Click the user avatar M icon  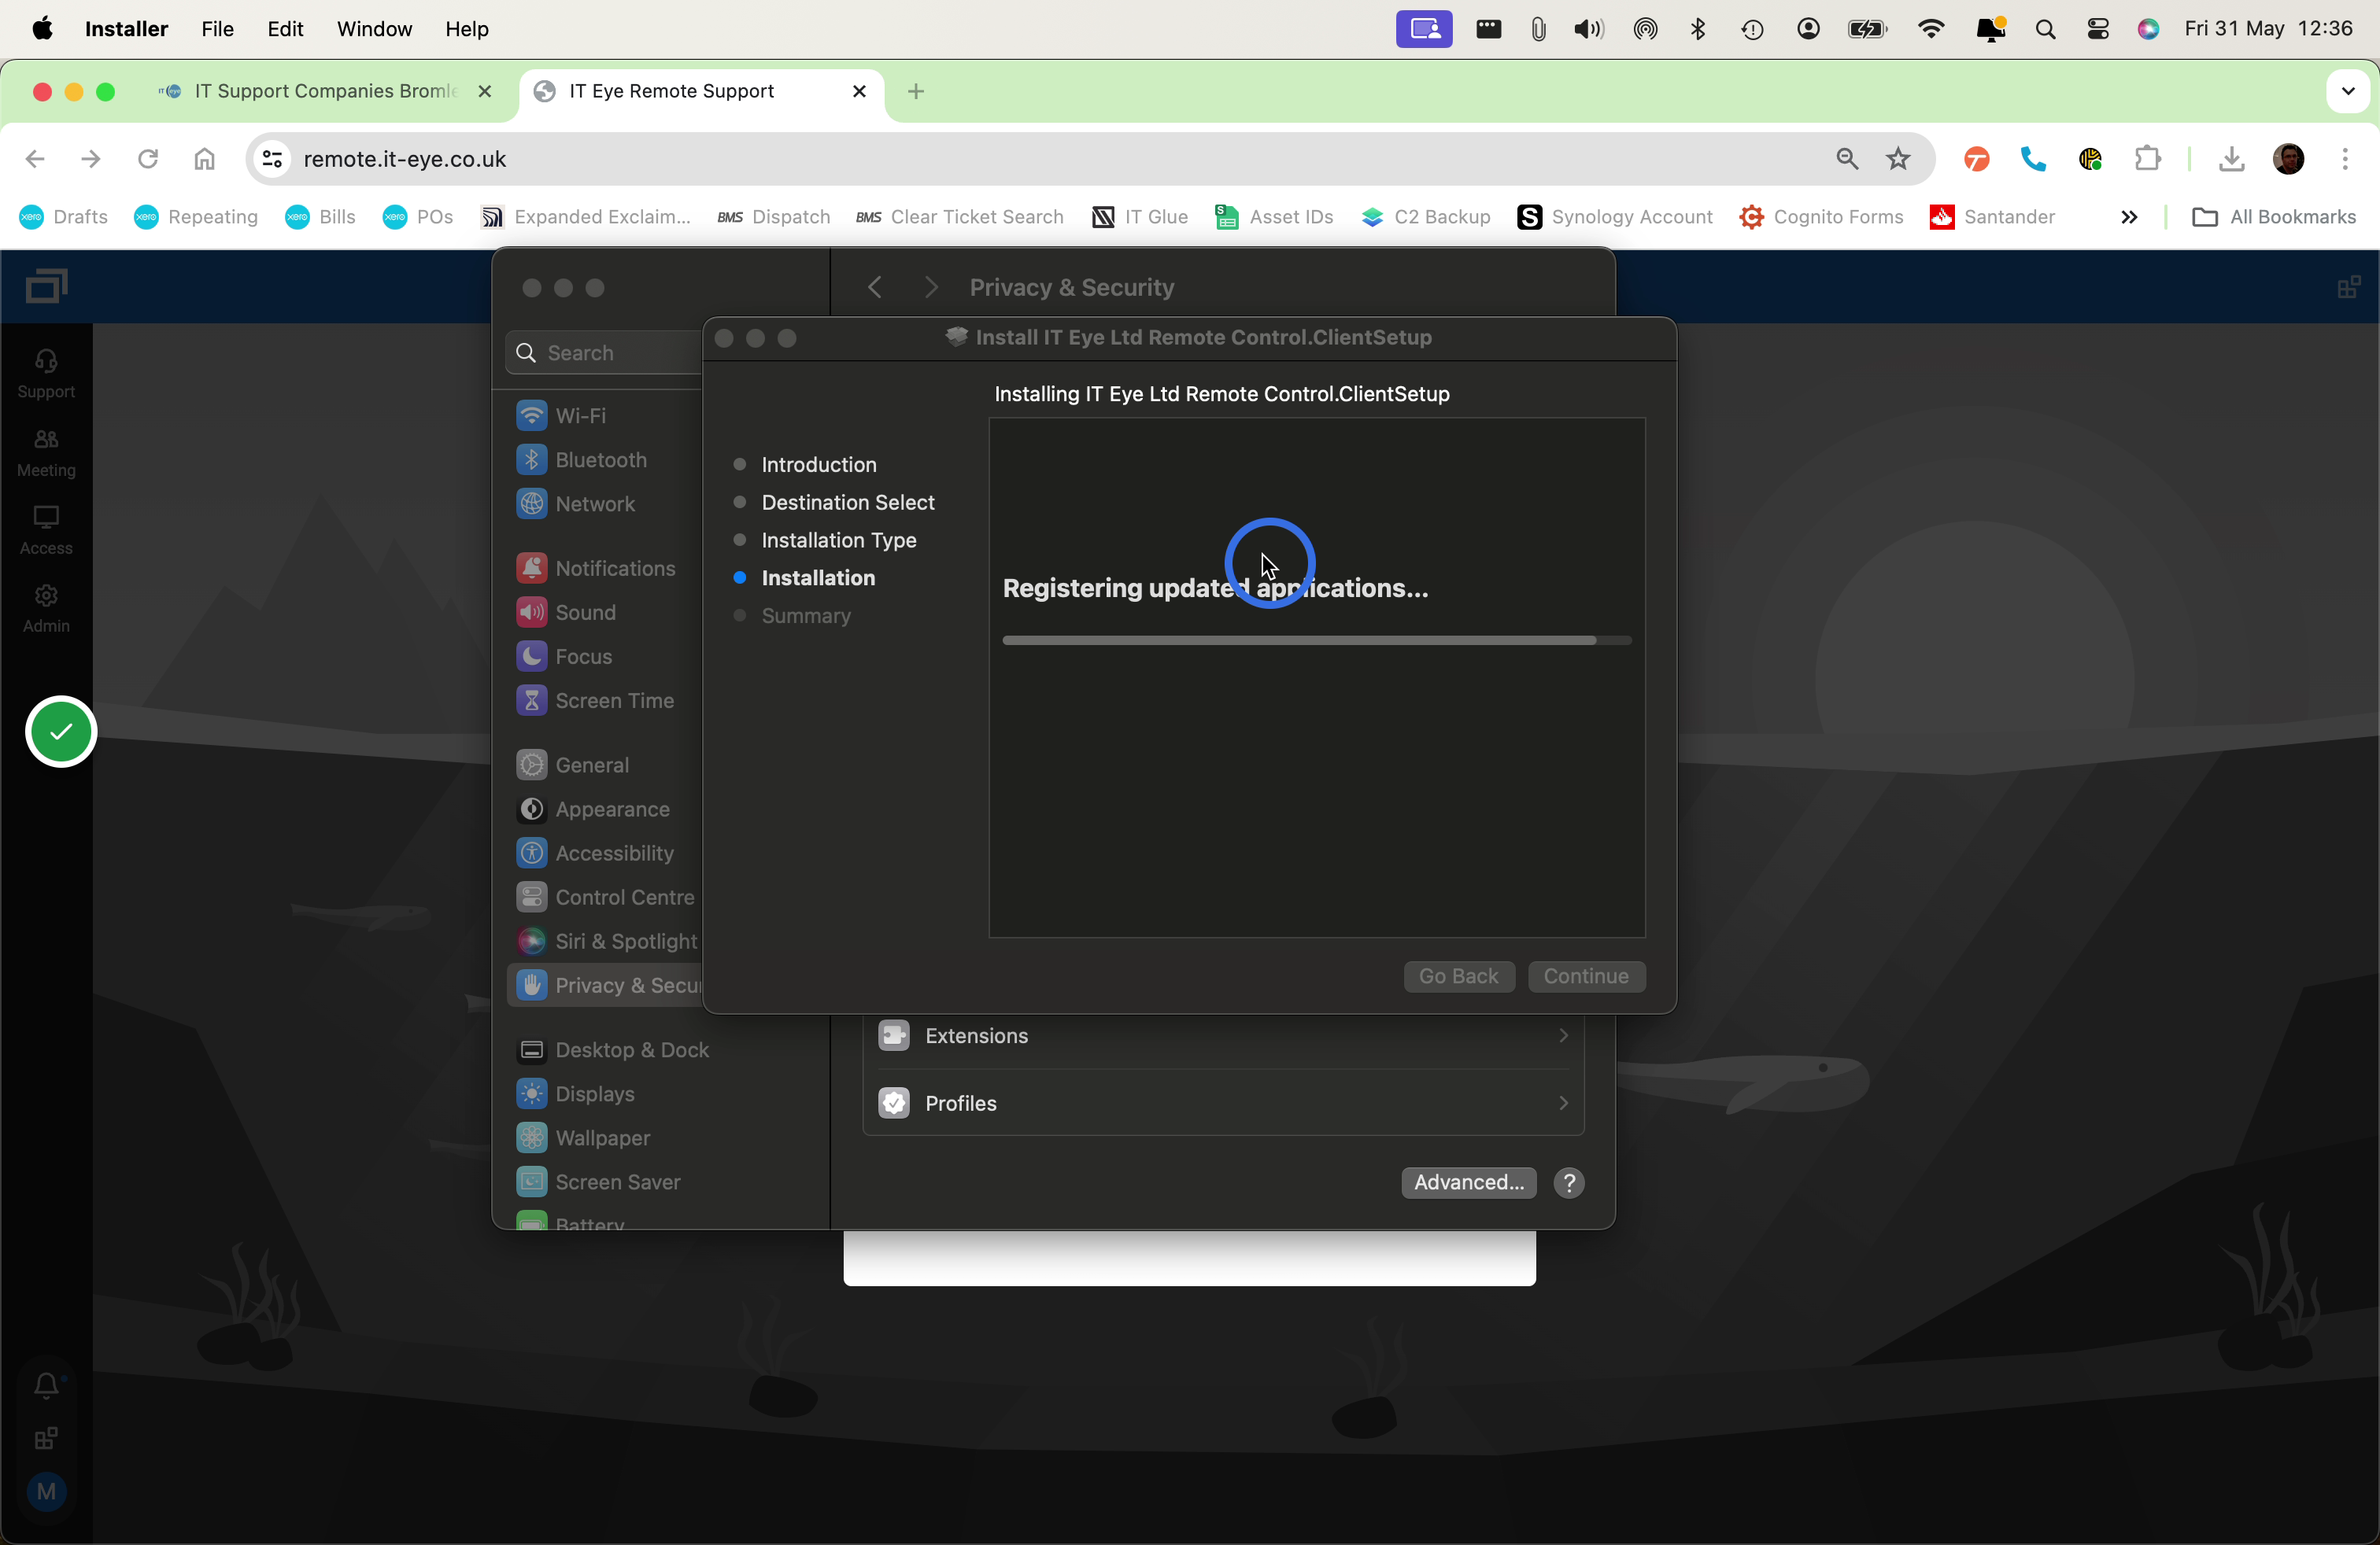click(x=46, y=1492)
